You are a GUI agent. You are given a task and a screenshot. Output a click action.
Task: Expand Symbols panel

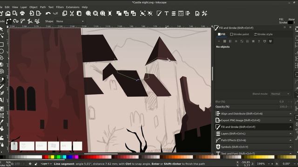(254, 147)
